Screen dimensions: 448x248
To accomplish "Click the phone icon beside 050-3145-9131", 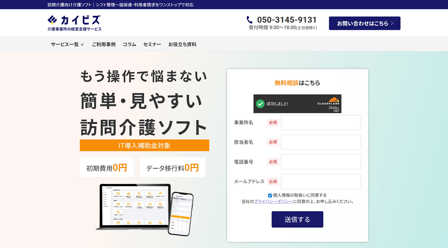I will pyautogui.click(x=249, y=20).
